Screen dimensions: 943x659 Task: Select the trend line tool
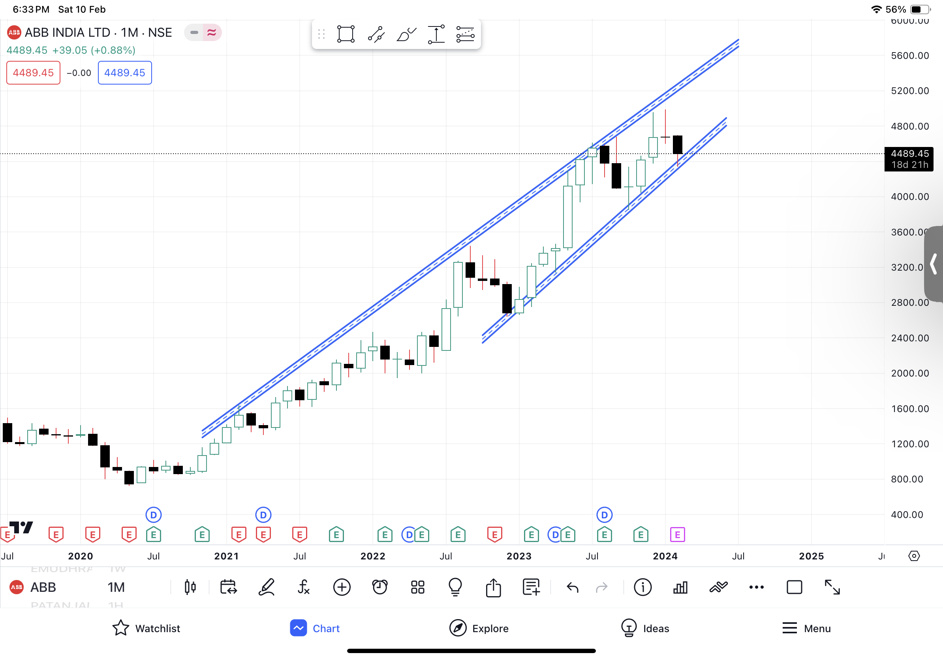(x=376, y=34)
